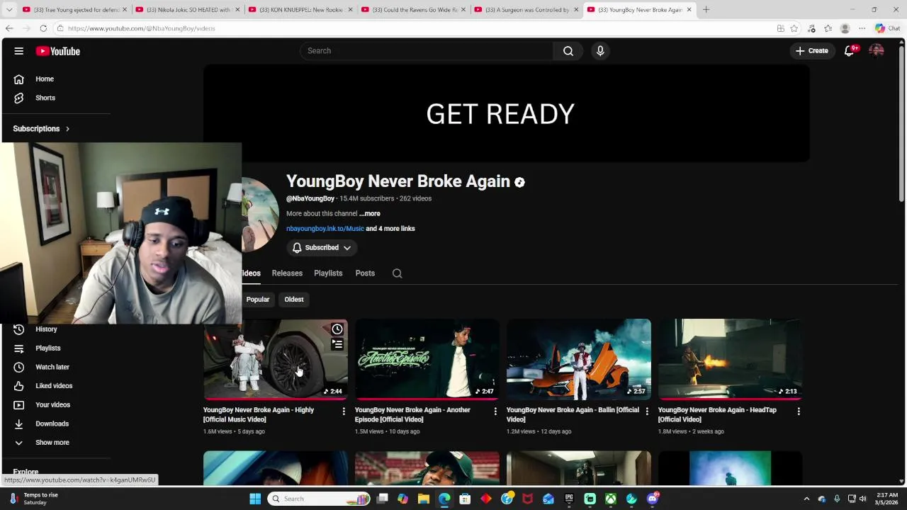Open 'and 4 more links'
907x510 pixels.
390,229
